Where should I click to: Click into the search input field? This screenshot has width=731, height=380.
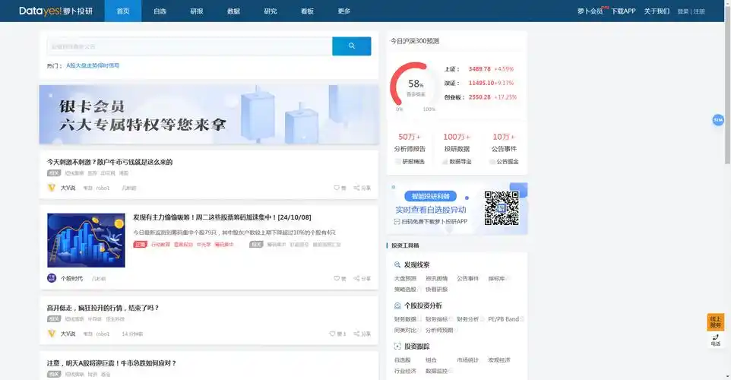click(189, 46)
